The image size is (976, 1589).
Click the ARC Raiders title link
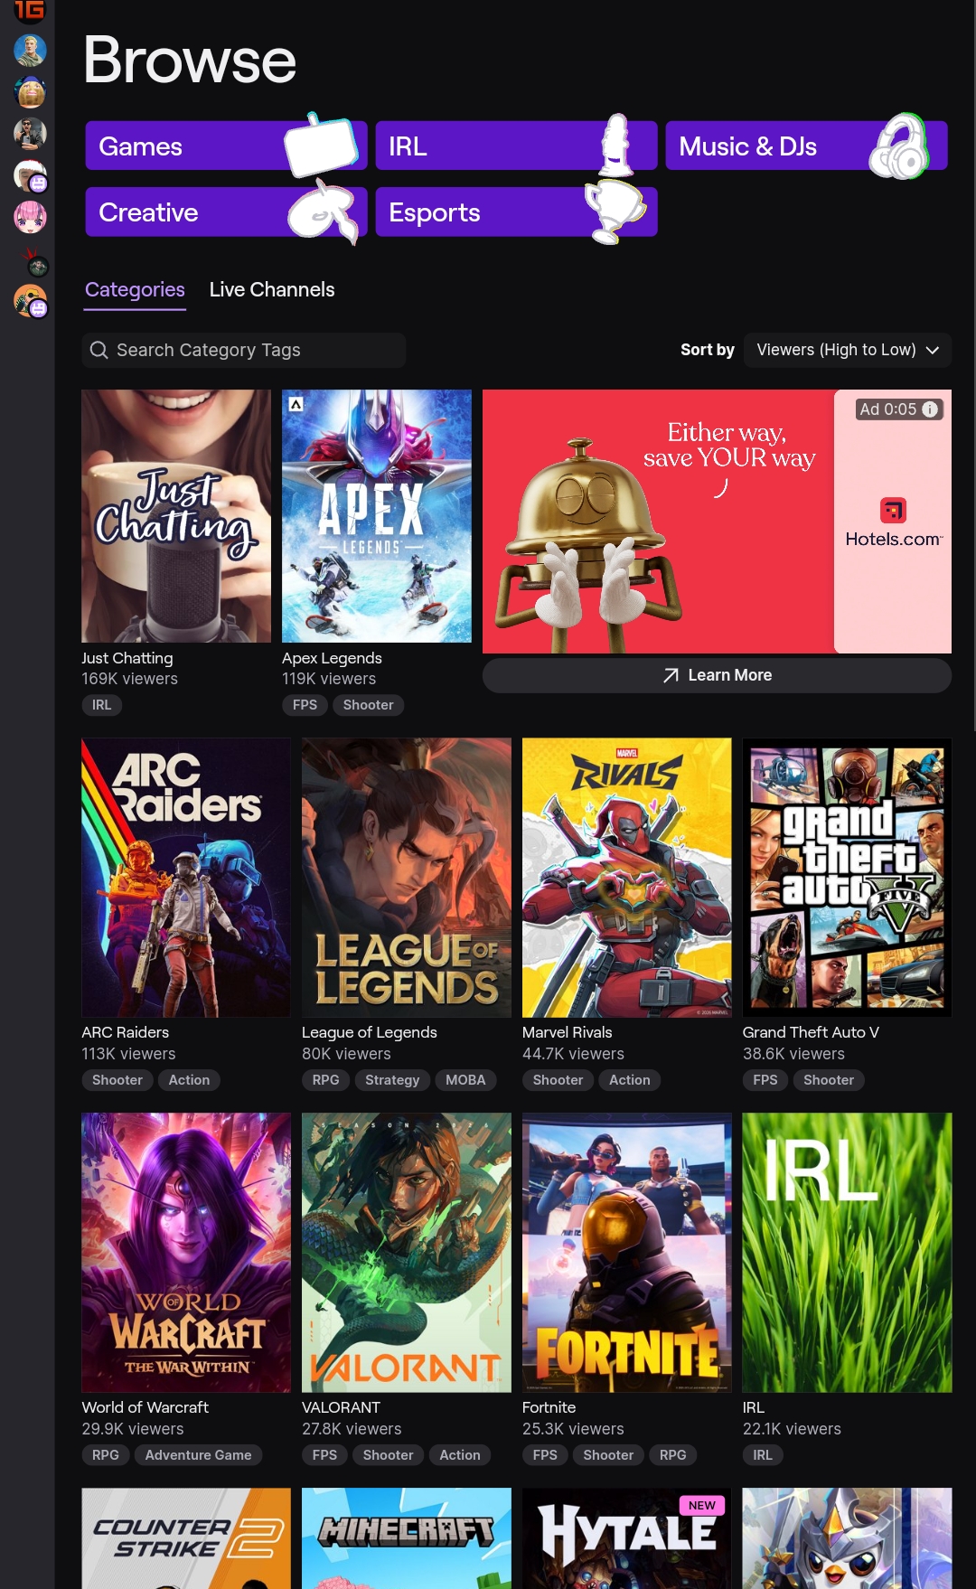point(126,1032)
